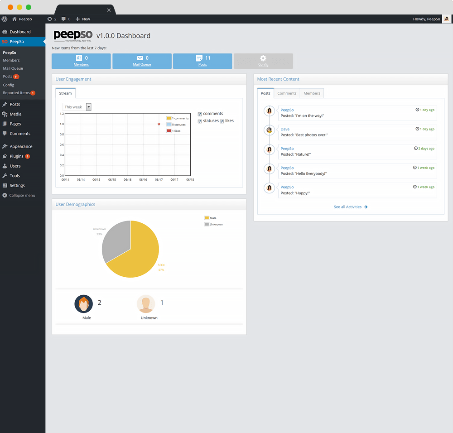Click the blue statuses legend swatch in the chart
The width and height of the screenshot is (453, 433).
(x=169, y=125)
